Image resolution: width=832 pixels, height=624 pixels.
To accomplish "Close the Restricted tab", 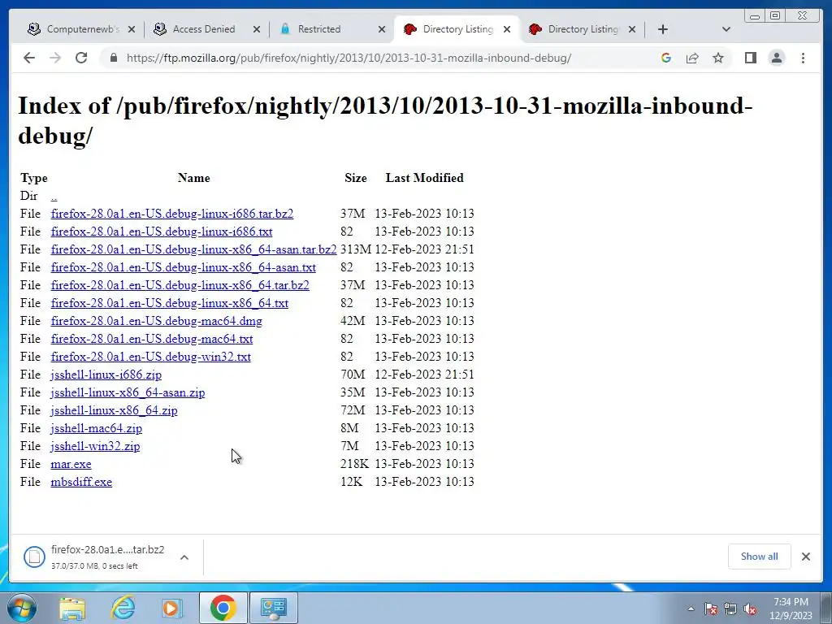I will click(382, 29).
